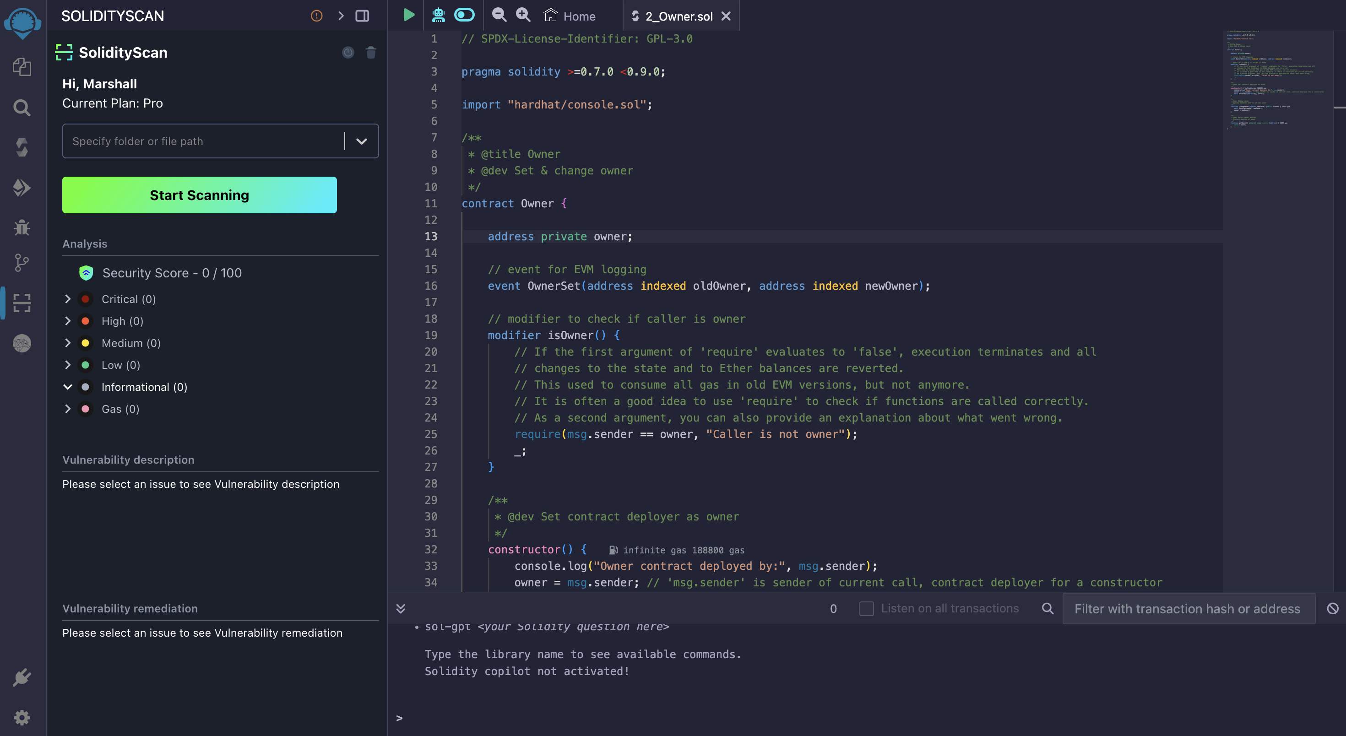
Task: Enable the debugger toggle in toolbar
Action: 463,16
